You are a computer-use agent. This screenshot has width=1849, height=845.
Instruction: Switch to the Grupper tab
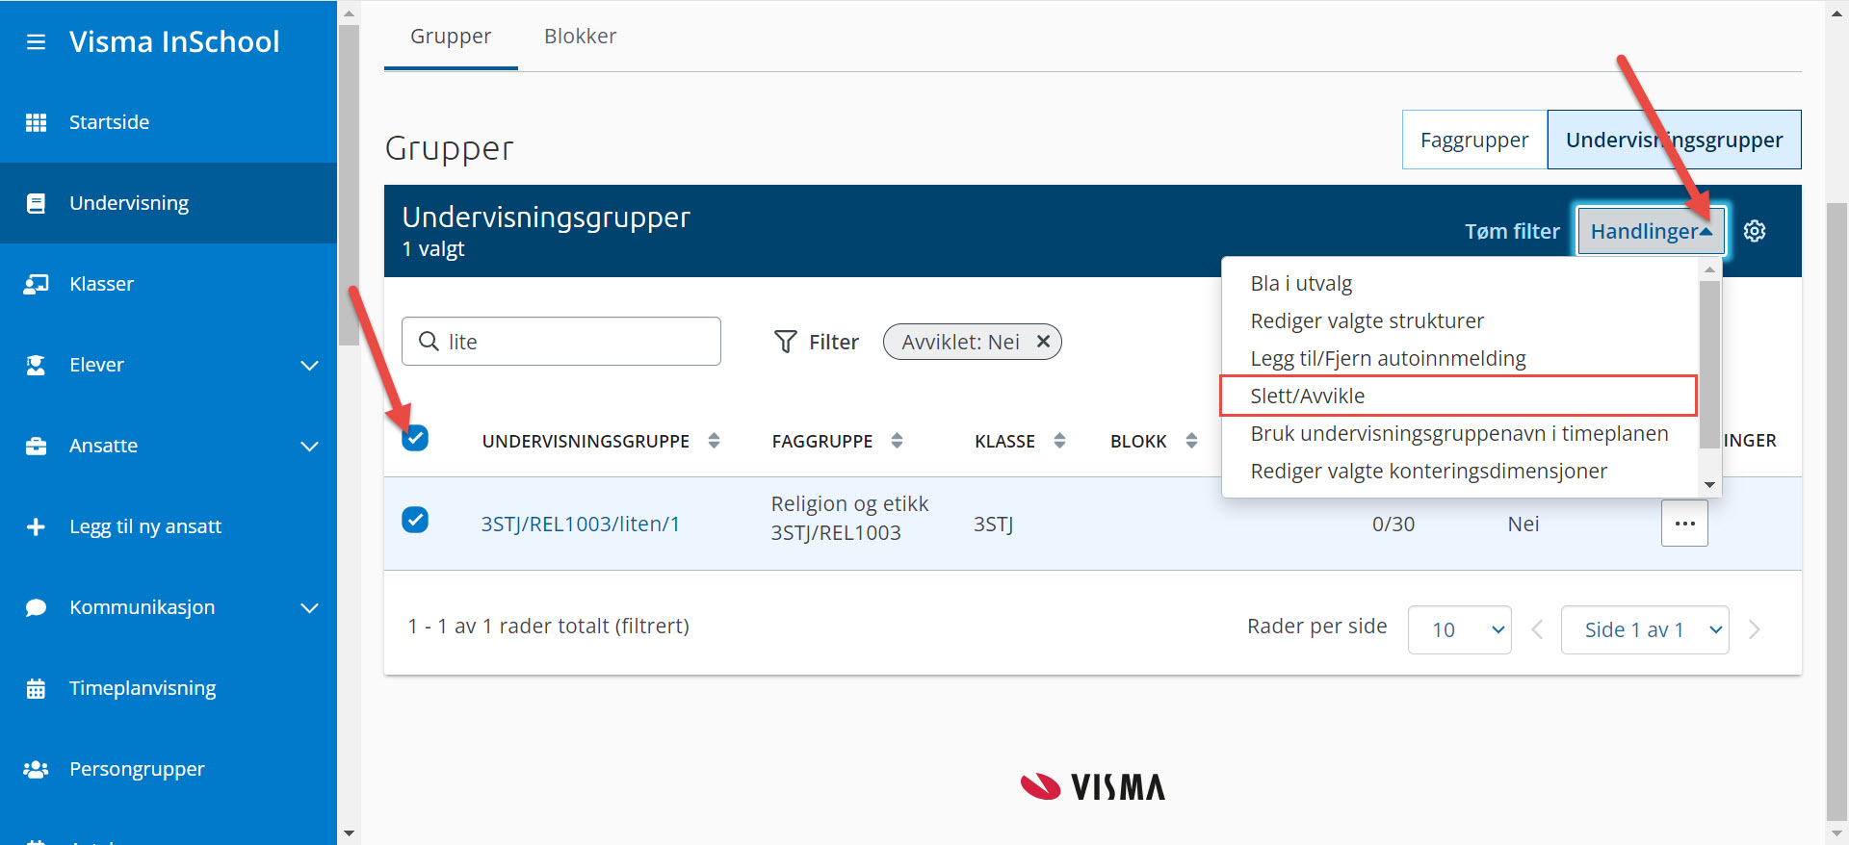click(x=451, y=37)
